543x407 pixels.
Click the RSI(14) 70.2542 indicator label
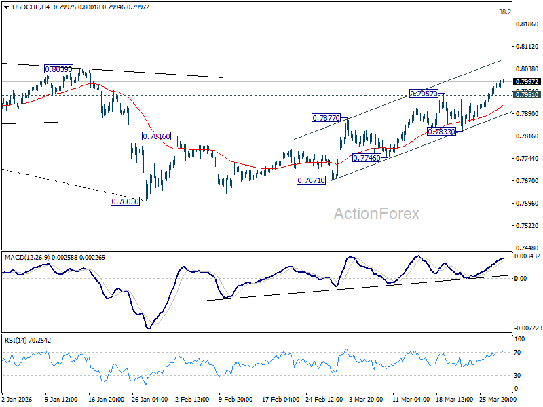coord(28,341)
